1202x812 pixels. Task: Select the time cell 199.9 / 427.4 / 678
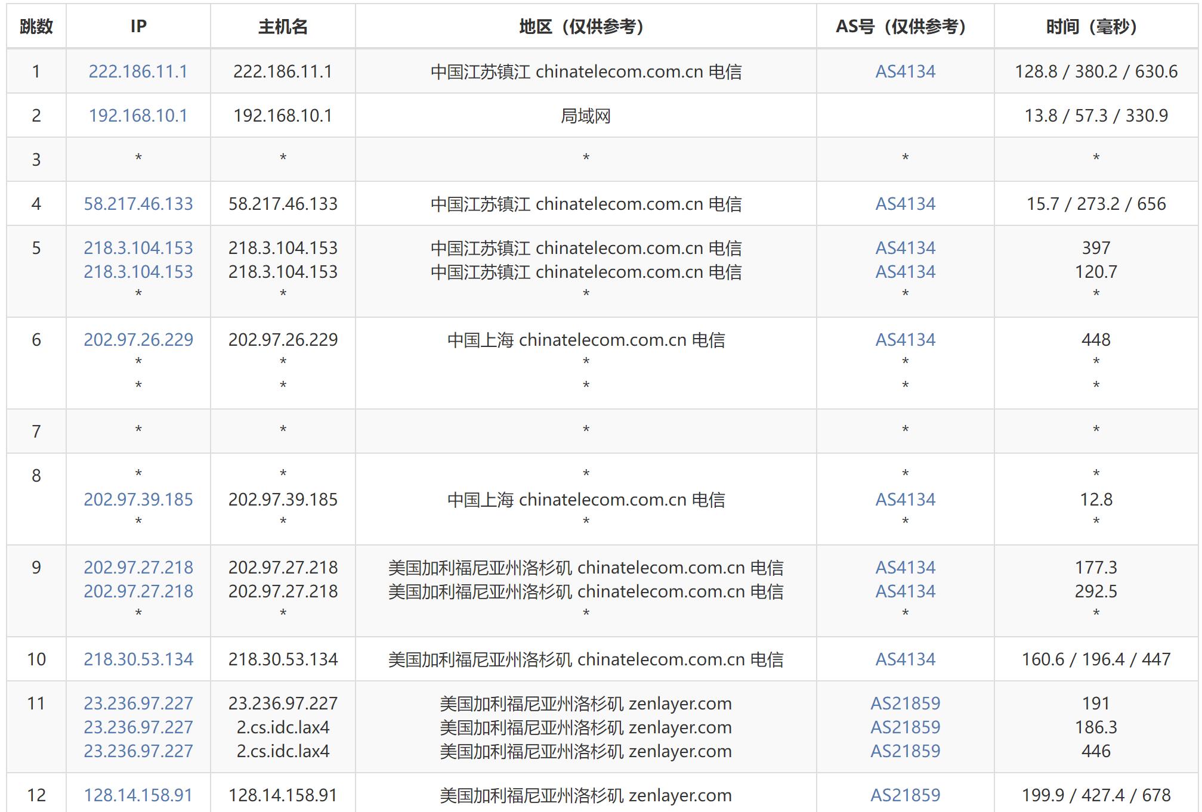1096,793
